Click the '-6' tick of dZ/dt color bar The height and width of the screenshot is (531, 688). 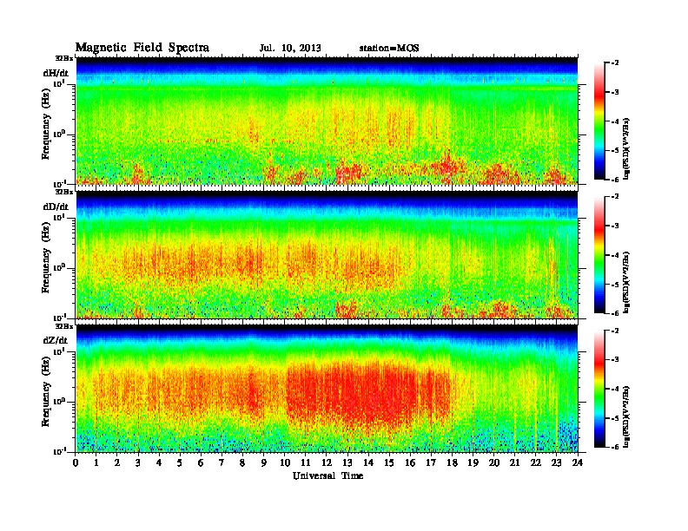click(x=615, y=447)
